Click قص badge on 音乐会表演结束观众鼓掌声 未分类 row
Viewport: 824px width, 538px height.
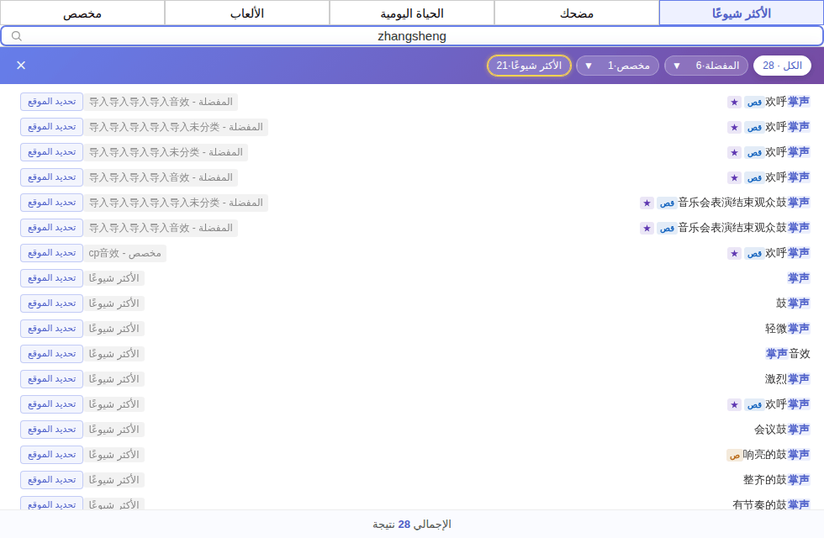point(667,203)
